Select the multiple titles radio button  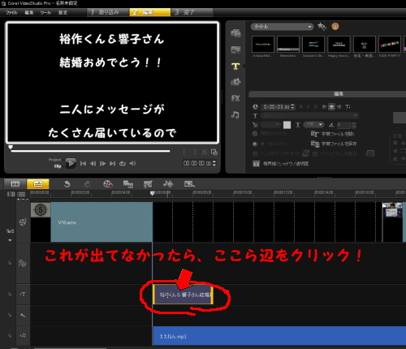pos(255,134)
